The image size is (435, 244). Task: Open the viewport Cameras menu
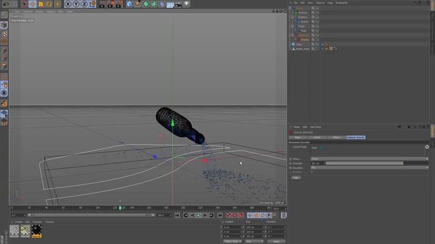pyautogui.click(x=27, y=12)
